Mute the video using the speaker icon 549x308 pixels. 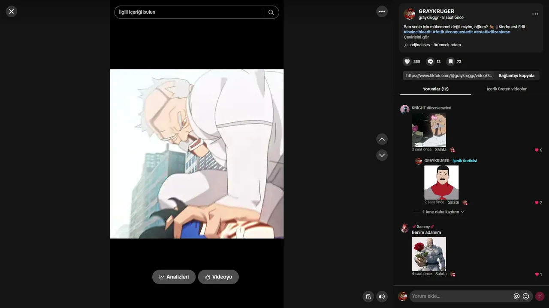pos(382,296)
